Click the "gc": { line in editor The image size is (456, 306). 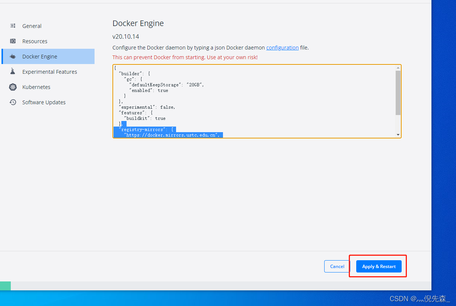133,79
